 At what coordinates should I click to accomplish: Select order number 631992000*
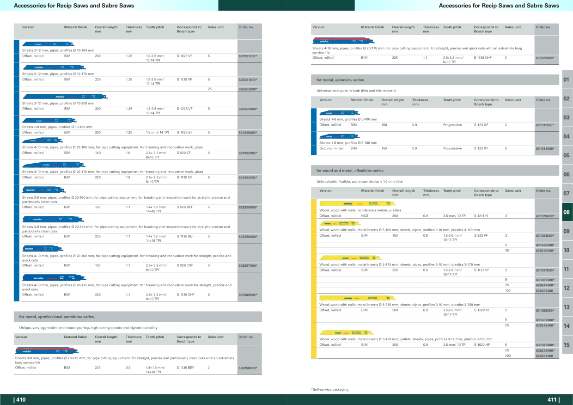248,153
